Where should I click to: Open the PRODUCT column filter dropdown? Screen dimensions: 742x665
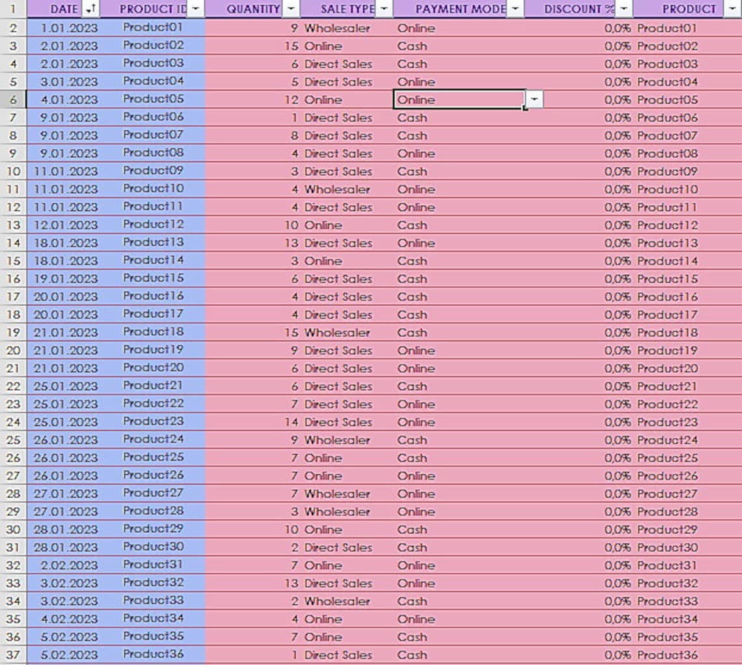click(732, 8)
